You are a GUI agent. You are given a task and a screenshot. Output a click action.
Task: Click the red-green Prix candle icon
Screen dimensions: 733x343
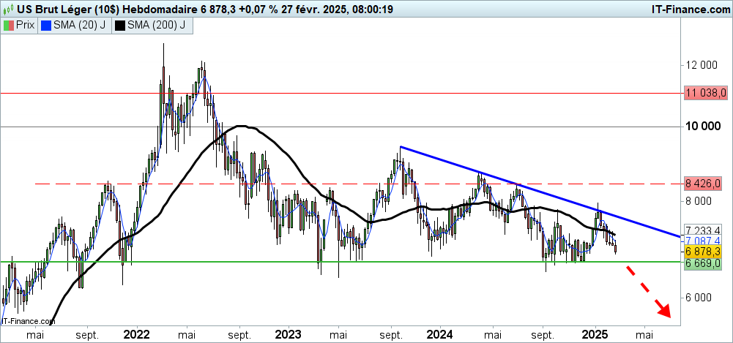tap(10, 25)
